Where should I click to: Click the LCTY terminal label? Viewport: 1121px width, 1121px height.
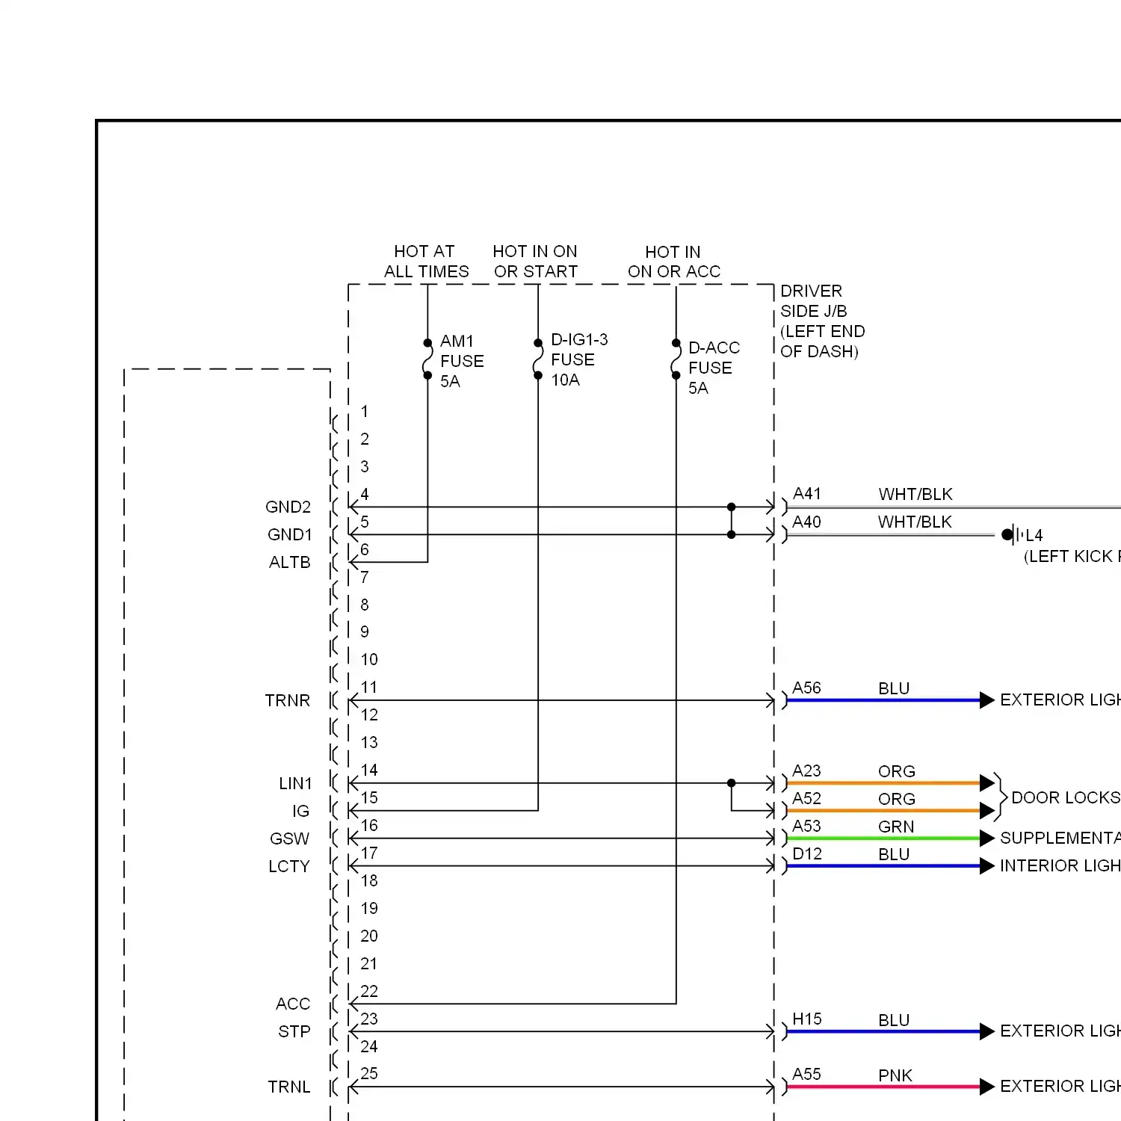coord(288,867)
